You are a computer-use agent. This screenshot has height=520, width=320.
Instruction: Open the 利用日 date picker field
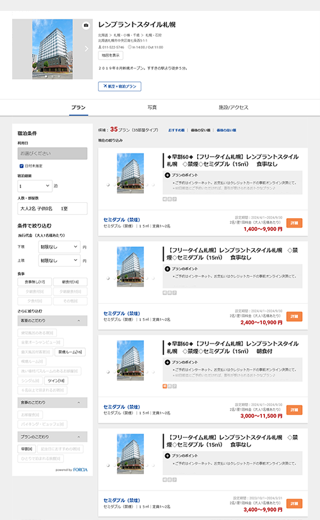52,154
